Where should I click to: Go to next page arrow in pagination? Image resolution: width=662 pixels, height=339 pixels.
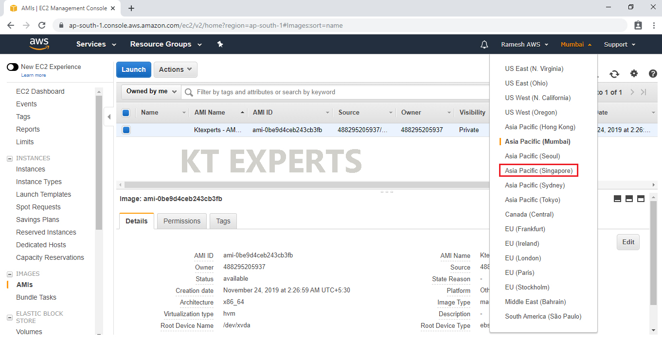632,92
